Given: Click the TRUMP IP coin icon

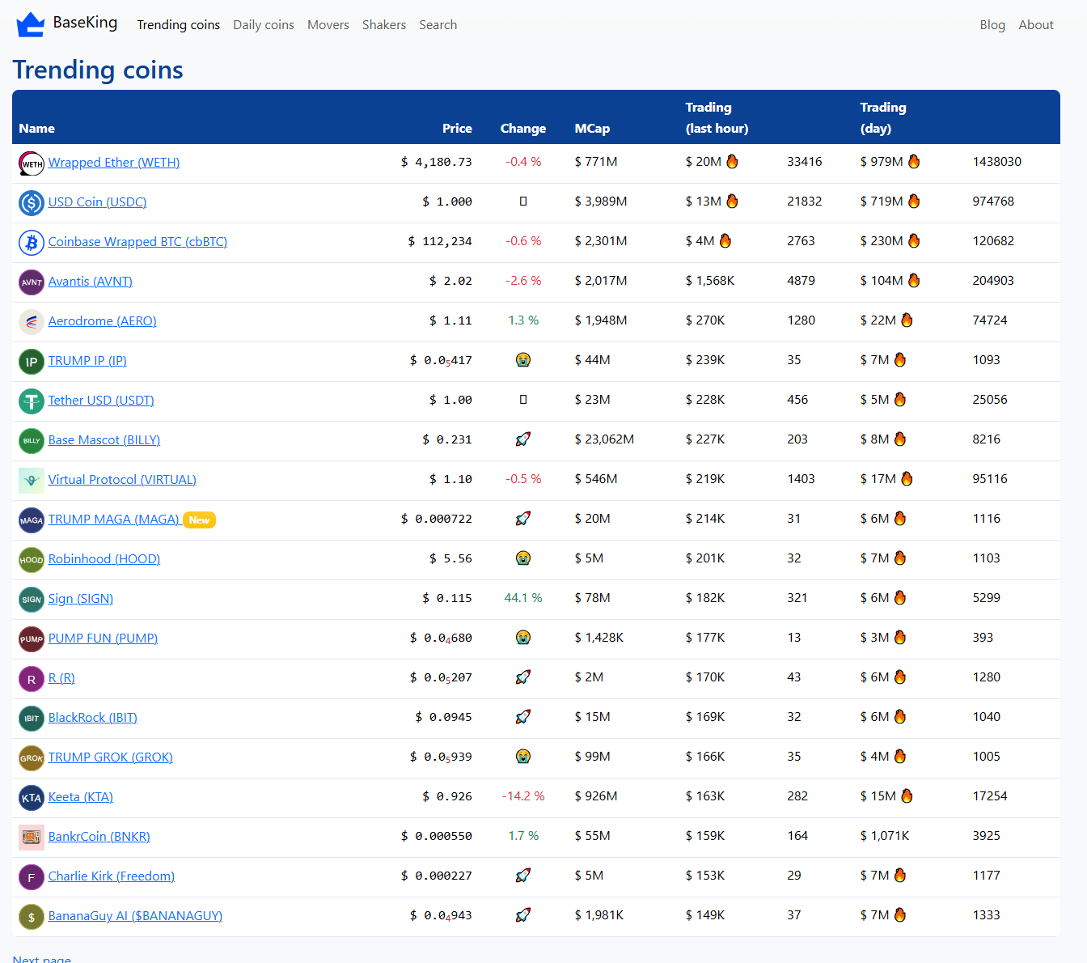Looking at the screenshot, I should [32, 362].
